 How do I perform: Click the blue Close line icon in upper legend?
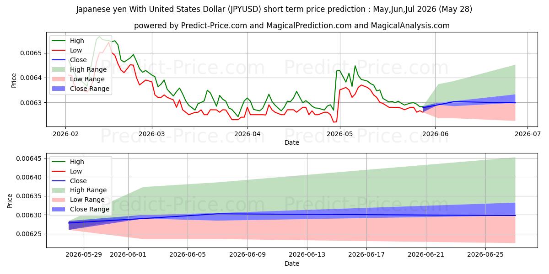tap(60, 60)
